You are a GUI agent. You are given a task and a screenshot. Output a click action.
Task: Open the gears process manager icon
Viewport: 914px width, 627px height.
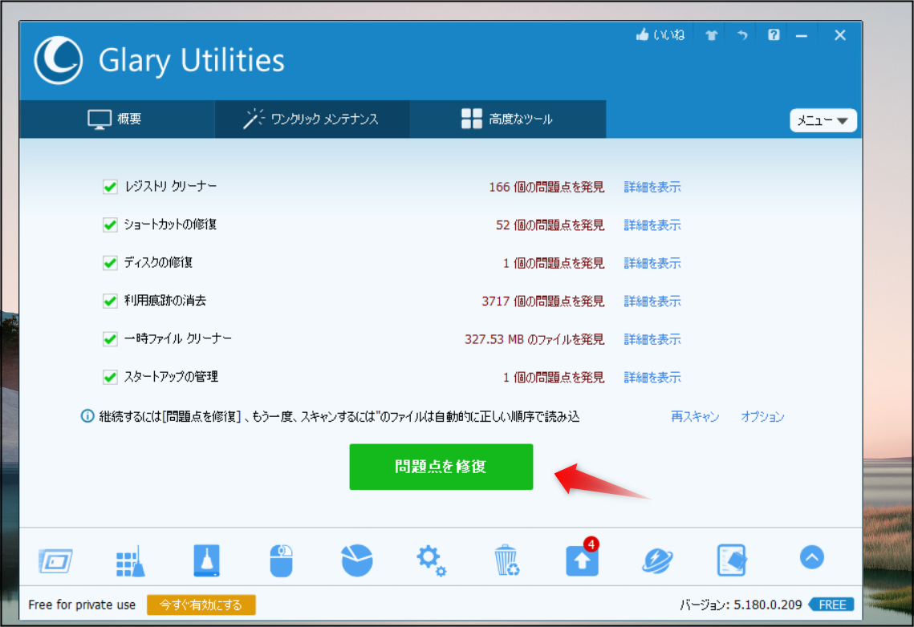(x=432, y=560)
